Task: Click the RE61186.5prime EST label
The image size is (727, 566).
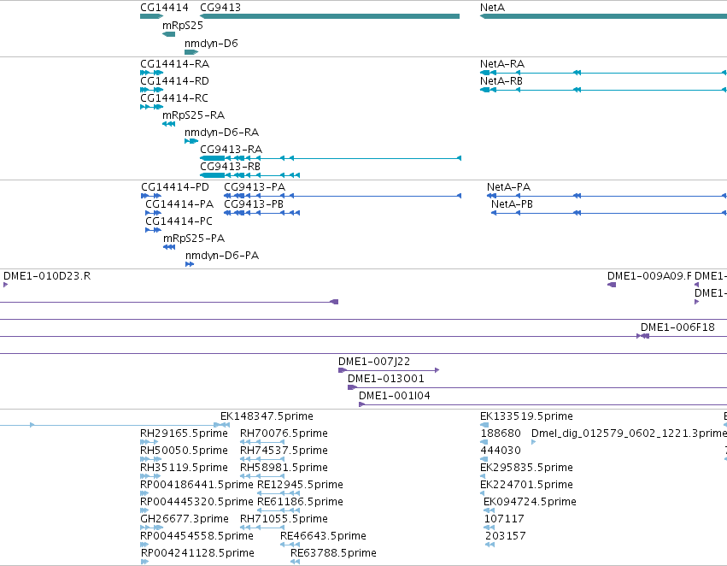Action: click(300, 502)
